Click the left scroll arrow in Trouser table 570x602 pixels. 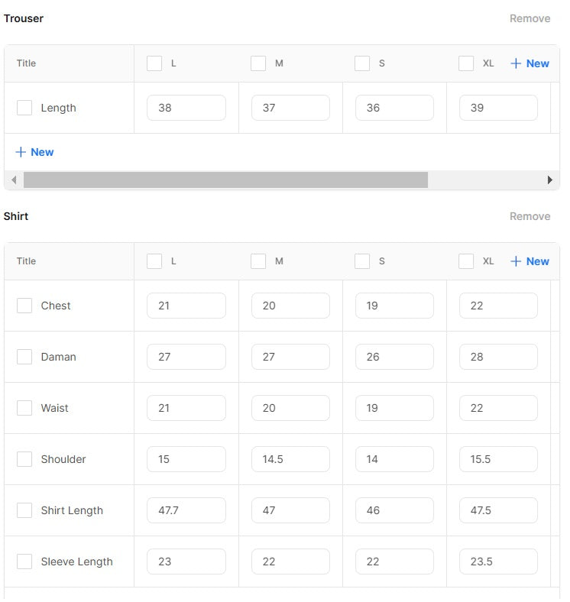point(14,180)
